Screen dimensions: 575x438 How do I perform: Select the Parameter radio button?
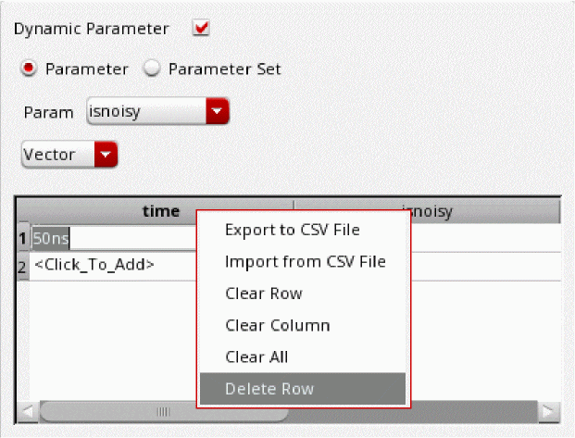point(30,69)
